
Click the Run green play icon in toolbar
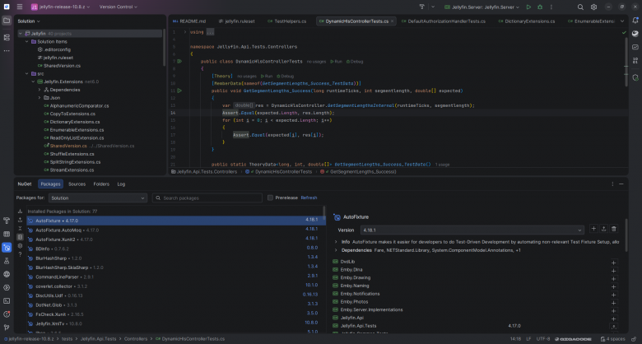point(528,7)
